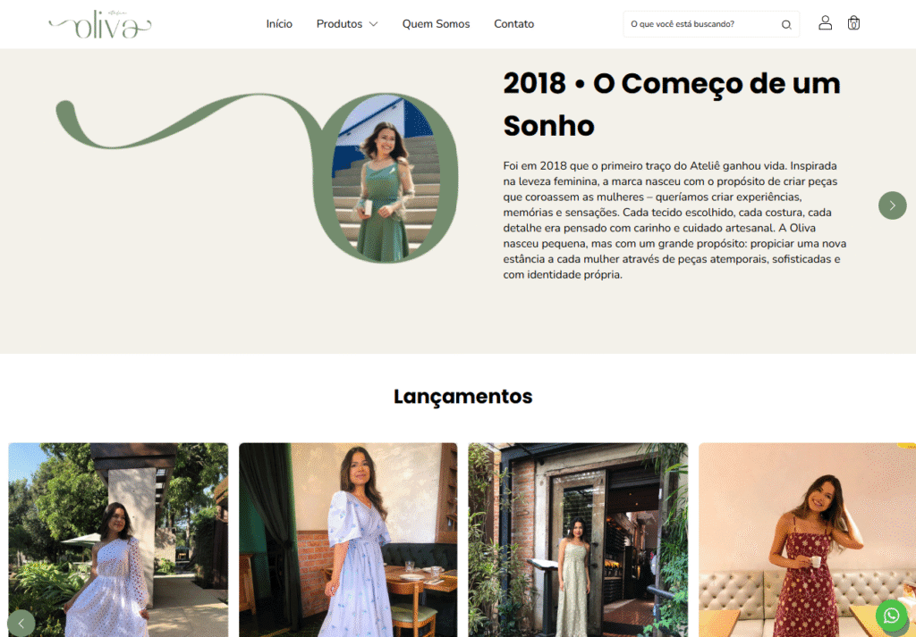Open the user account icon

(x=825, y=22)
